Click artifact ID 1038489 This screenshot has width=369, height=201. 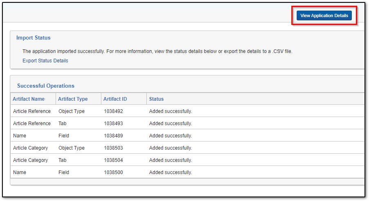pos(114,135)
